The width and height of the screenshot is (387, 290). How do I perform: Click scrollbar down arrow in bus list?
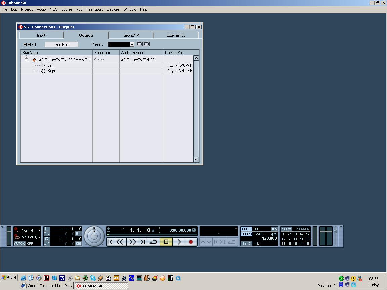tap(196, 159)
